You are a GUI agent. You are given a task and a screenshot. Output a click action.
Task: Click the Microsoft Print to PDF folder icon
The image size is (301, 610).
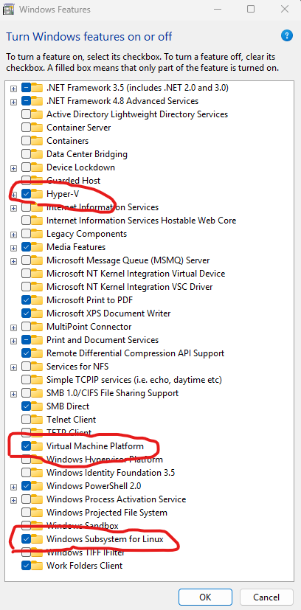(37, 299)
